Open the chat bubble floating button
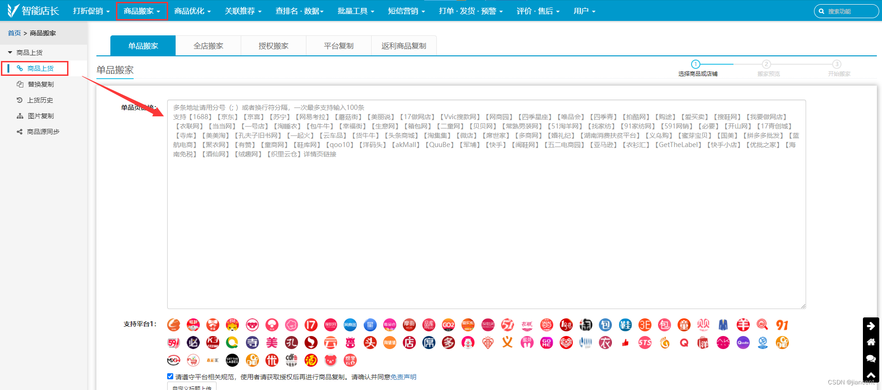This screenshot has height=390, width=882. [x=871, y=358]
